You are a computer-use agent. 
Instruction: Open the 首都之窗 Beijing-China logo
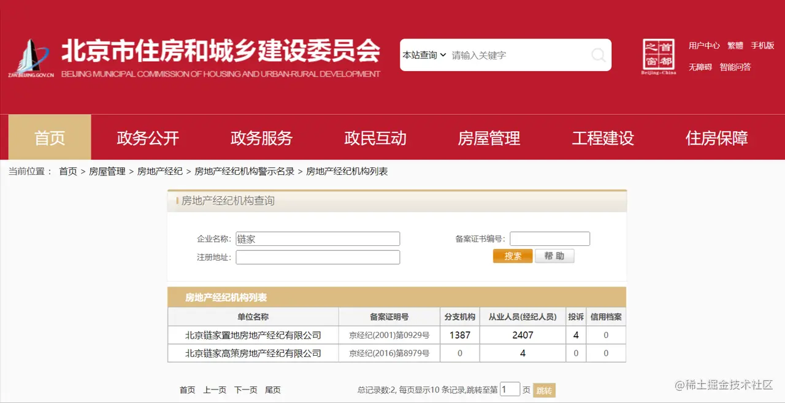point(659,56)
